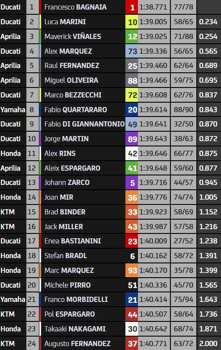
Task: Click the gap value 2.000
Action: pyautogui.click(x=208, y=344)
